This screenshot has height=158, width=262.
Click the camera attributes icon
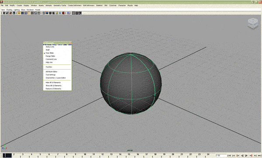click(x=7, y=13)
